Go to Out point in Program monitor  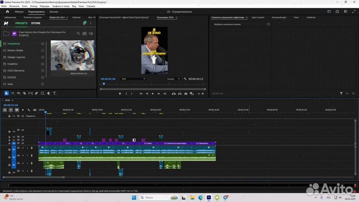(x=165, y=94)
